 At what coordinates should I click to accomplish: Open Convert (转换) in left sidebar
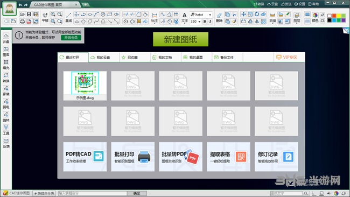[x=6, y=78]
